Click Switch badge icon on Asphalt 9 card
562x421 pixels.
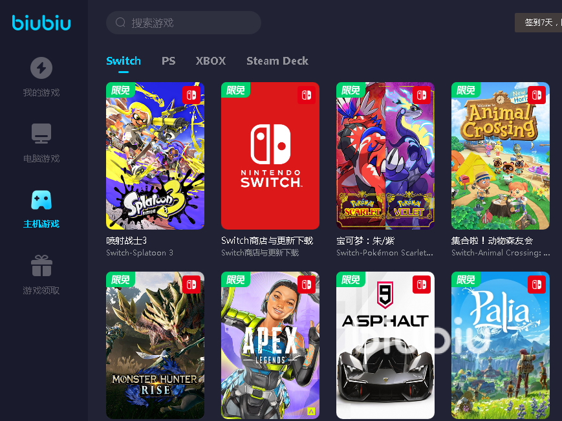click(x=422, y=285)
